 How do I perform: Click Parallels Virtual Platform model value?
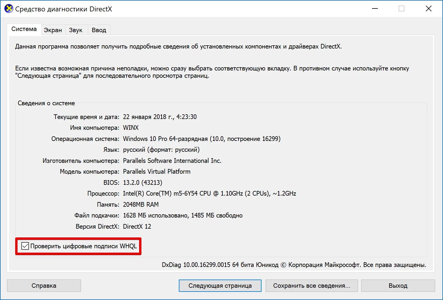coord(157,172)
